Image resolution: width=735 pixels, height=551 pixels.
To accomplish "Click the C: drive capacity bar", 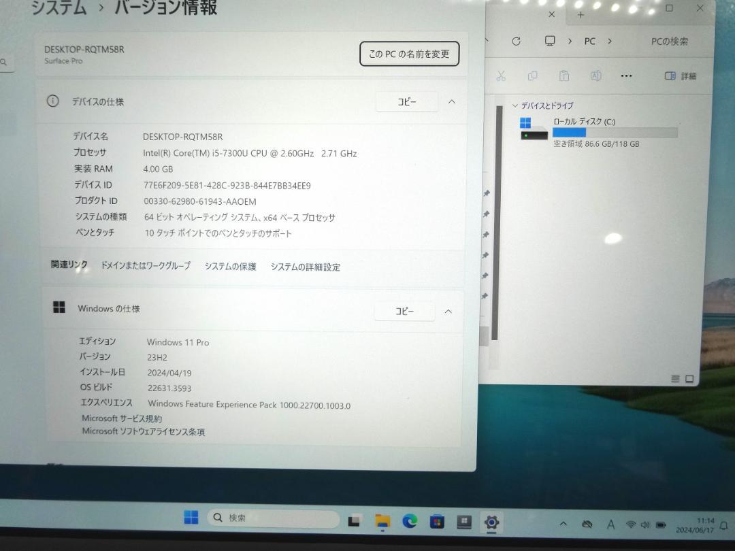I will (615, 133).
